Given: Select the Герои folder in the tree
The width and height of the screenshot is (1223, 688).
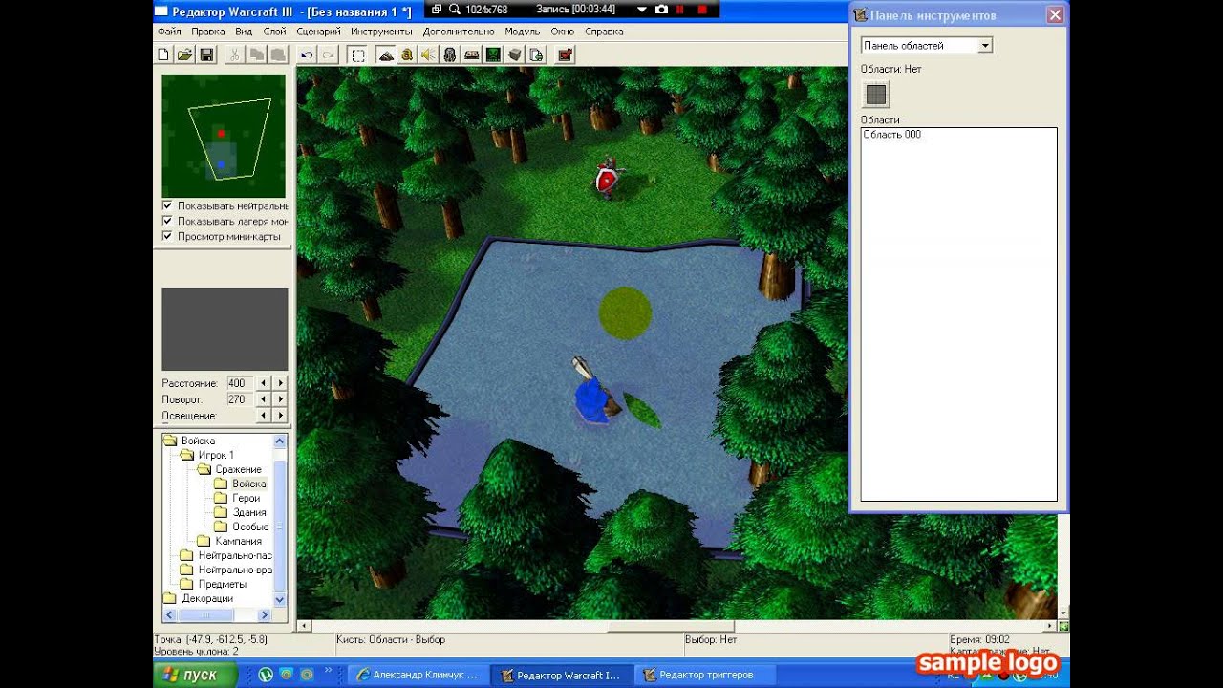Looking at the screenshot, I should (247, 499).
